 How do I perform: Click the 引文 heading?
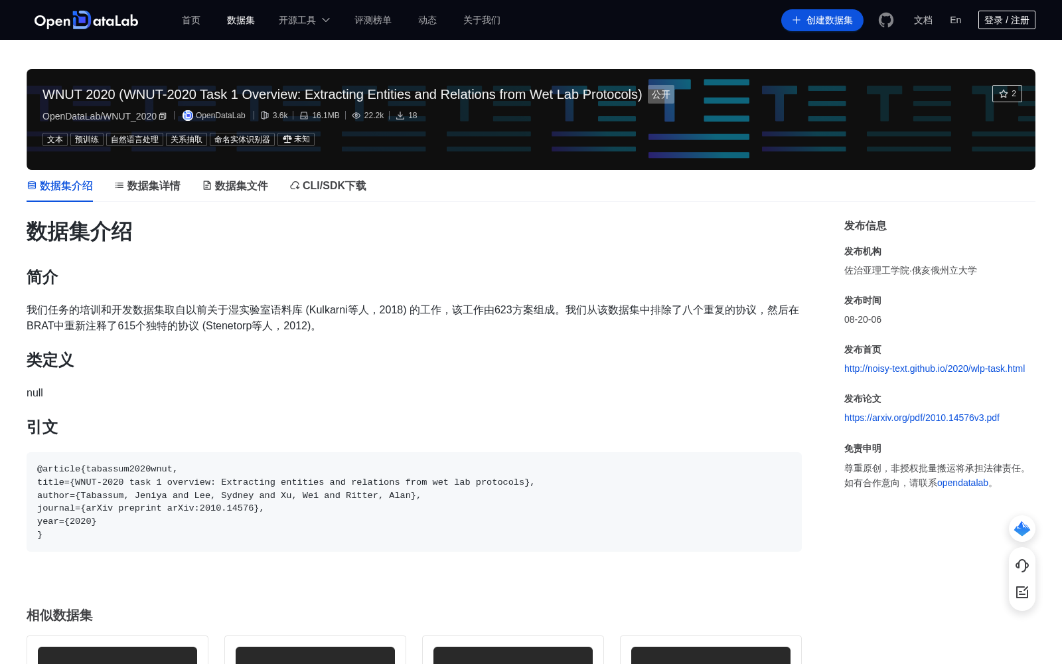(42, 427)
